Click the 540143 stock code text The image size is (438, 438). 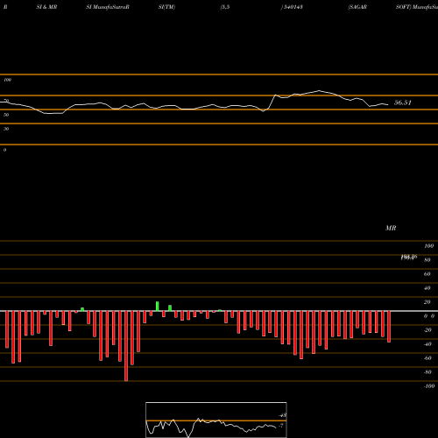click(x=293, y=7)
